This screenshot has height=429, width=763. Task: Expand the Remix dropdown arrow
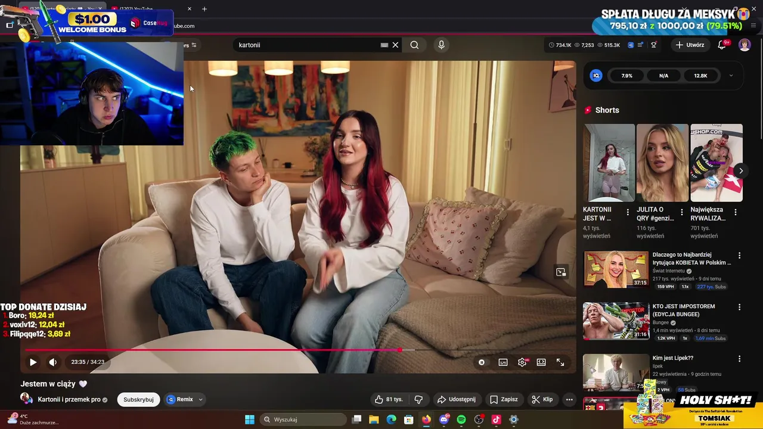click(x=201, y=399)
